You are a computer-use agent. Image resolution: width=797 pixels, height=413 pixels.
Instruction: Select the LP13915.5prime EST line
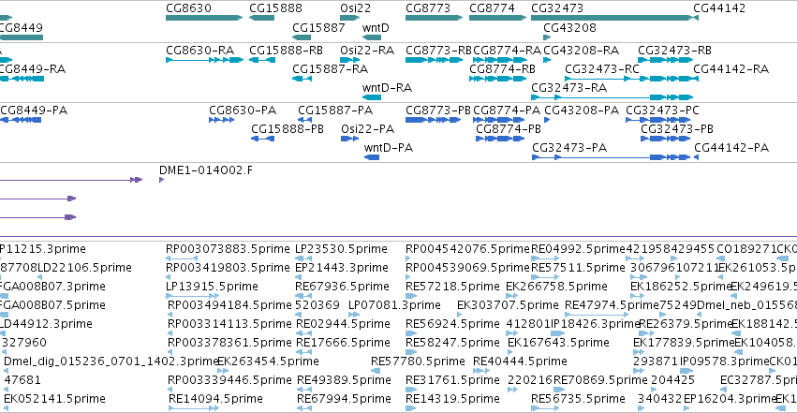click(x=192, y=296)
